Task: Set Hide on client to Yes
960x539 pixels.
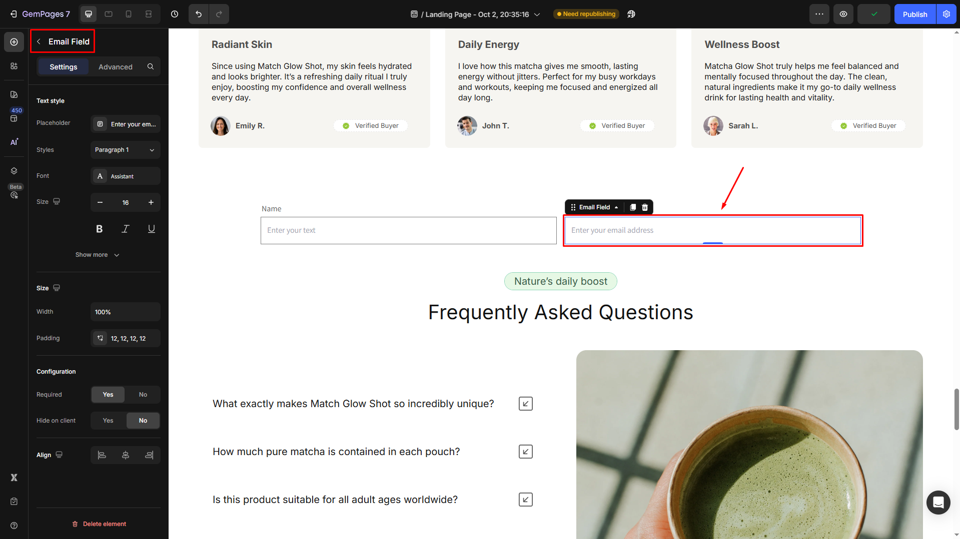Action: pos(108,421)
